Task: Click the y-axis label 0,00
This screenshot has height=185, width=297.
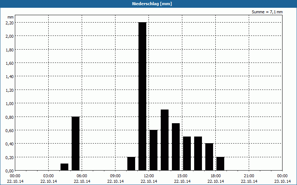Action: point(10,171)
